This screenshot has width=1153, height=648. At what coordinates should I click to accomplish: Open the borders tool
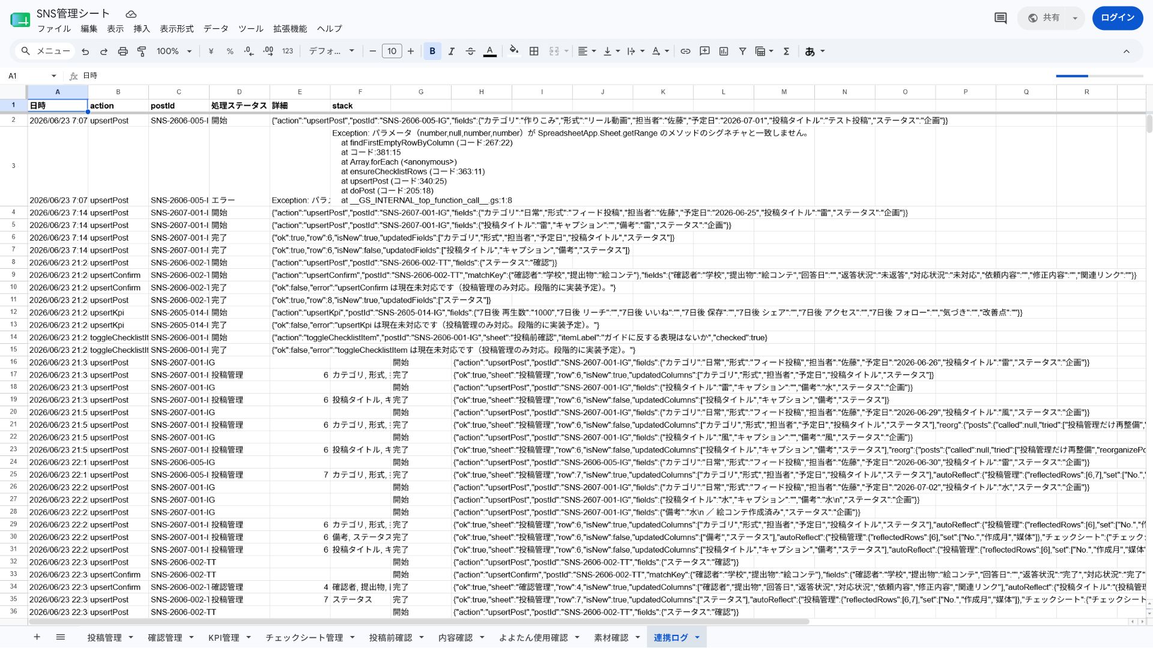tap(534, 52)
